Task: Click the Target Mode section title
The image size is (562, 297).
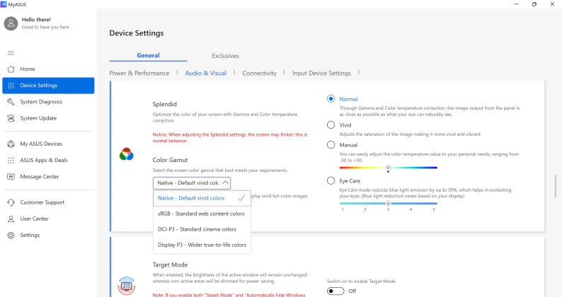Action: [170, 264]
